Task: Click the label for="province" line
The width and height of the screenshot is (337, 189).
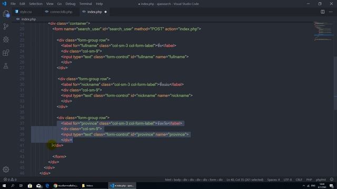Action: 122,123
